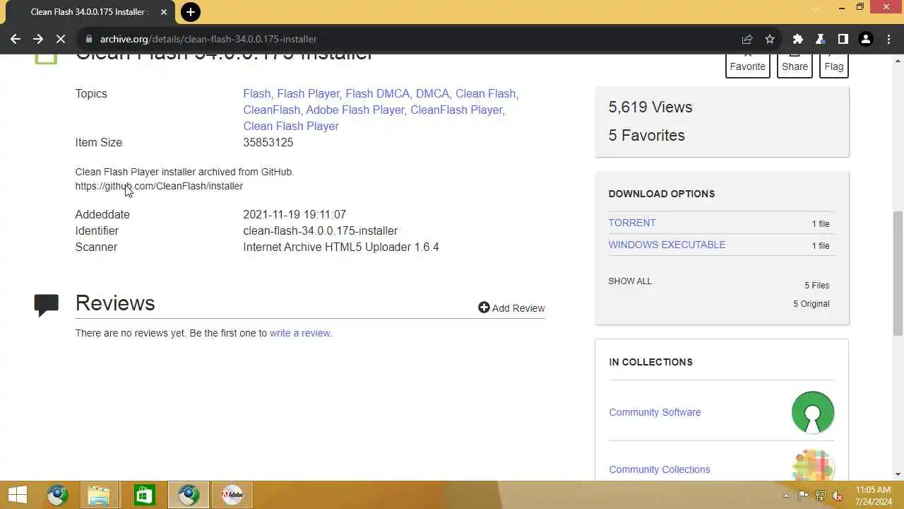This screenshot has height=509, width=904.
Task: Click the Community Software keyhole thumbnail
Action: tap(813, 412)
